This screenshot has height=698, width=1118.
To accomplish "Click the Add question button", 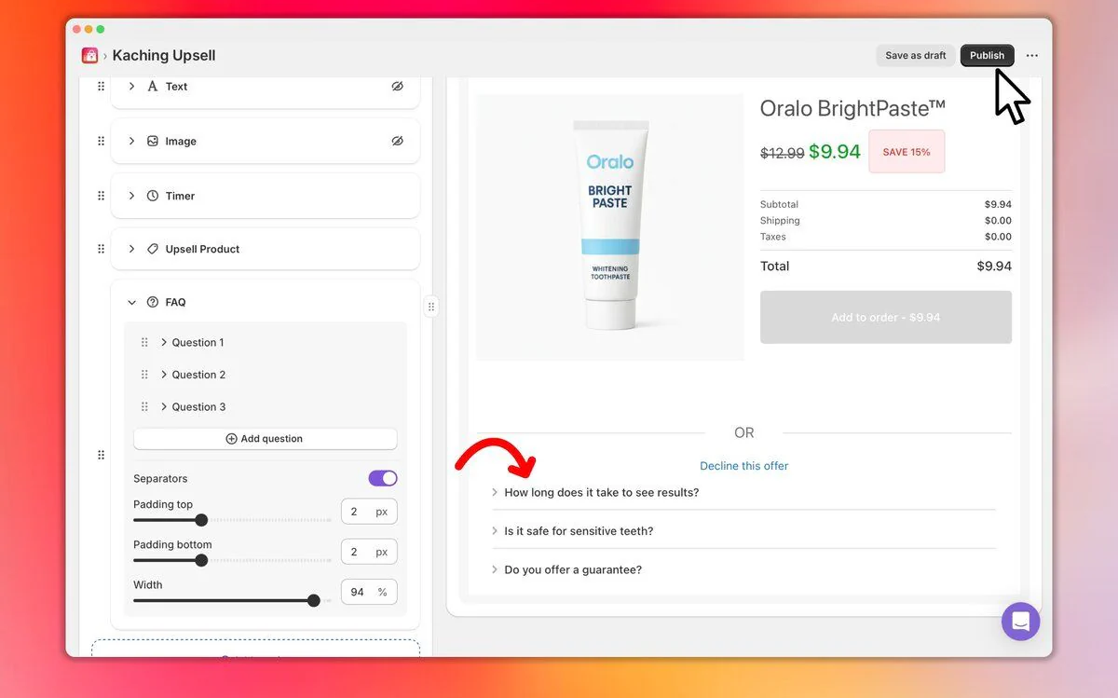I will [x=266, y=439].
